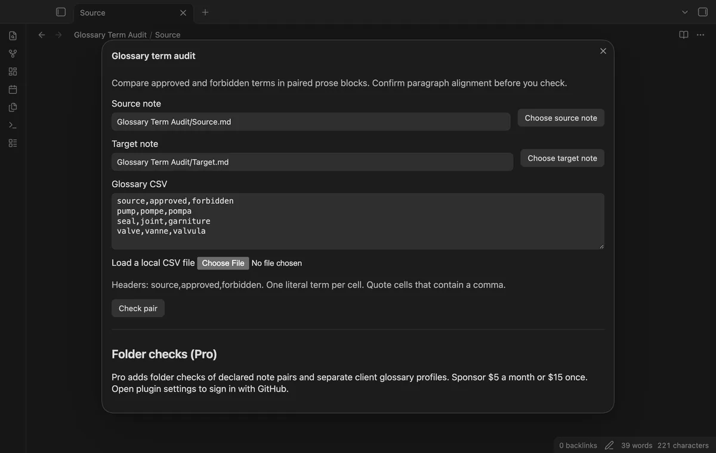The height and width of the screenshot is (453, 716).
Task: Open a new tab with plus icon
Action: (205, 12)
